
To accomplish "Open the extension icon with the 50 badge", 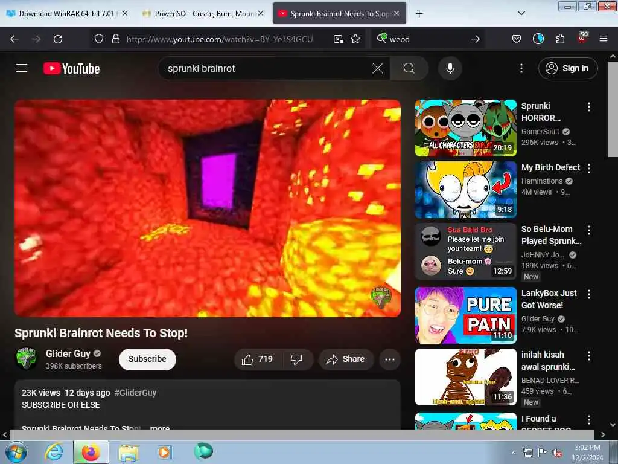I will [582, 38].
